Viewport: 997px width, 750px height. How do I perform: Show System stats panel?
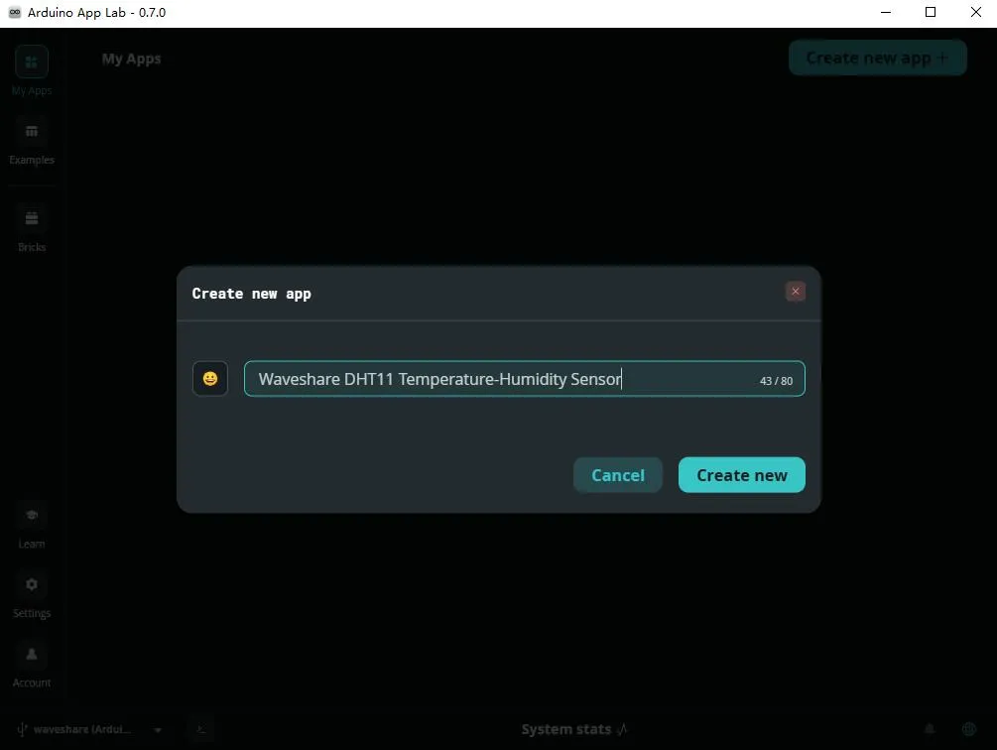[x=574, y=729]
